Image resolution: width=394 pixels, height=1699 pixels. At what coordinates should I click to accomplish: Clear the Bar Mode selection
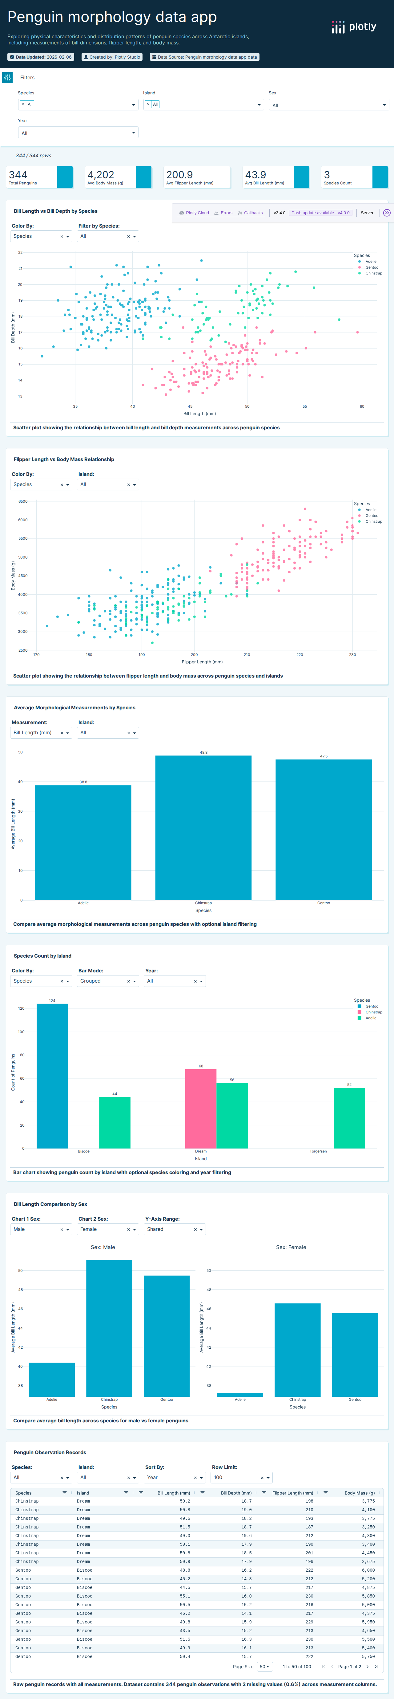coord(128,981)
